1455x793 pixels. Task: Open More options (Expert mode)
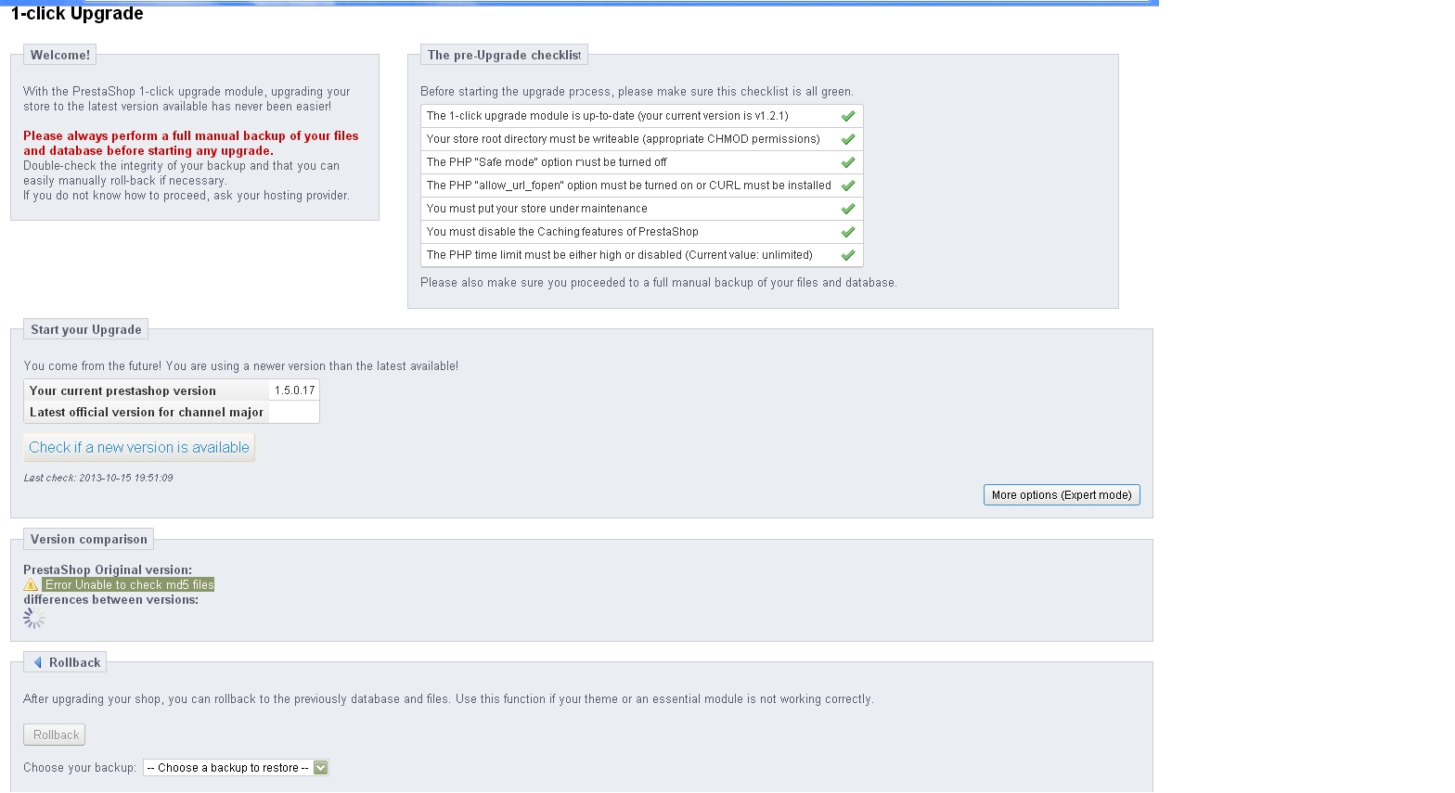click(1062, 495)
